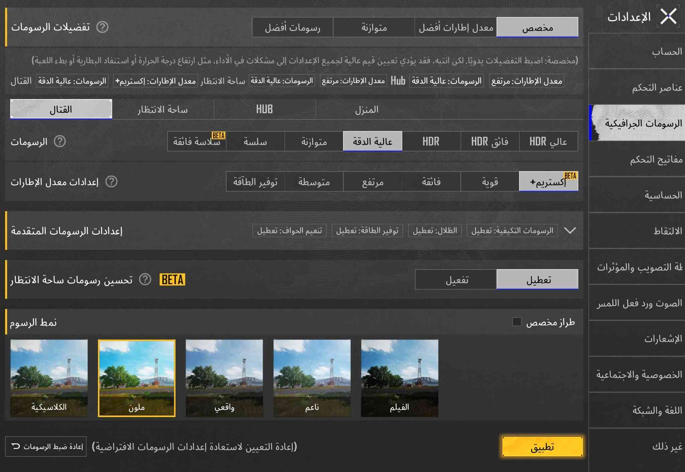The image size is (685, 472).
Task: Switch to the المنزل tab
Action: (x=367, y=109)
